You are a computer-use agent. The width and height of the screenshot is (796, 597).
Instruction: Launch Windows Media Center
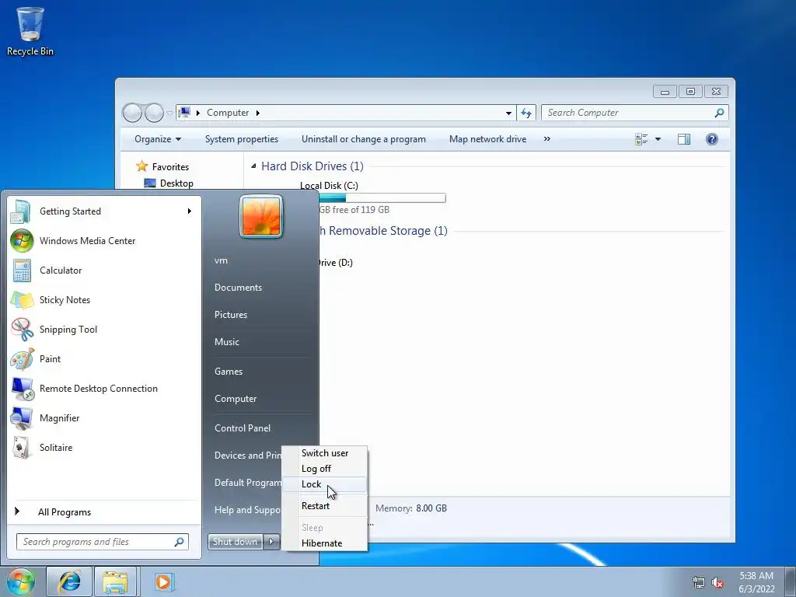point(102,241)
